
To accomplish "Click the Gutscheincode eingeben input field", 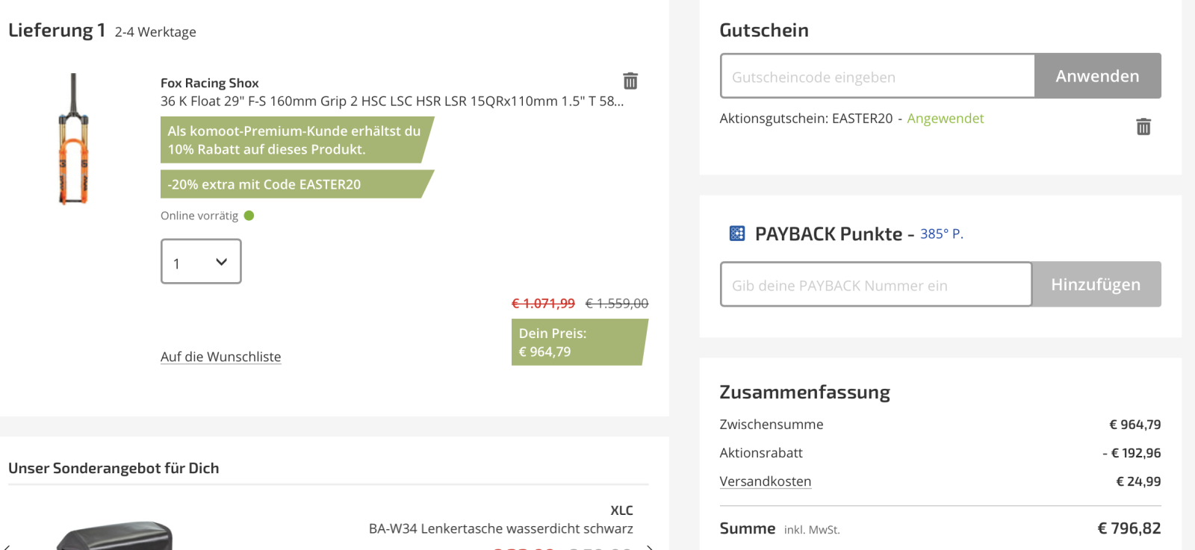I will (878, 76).
